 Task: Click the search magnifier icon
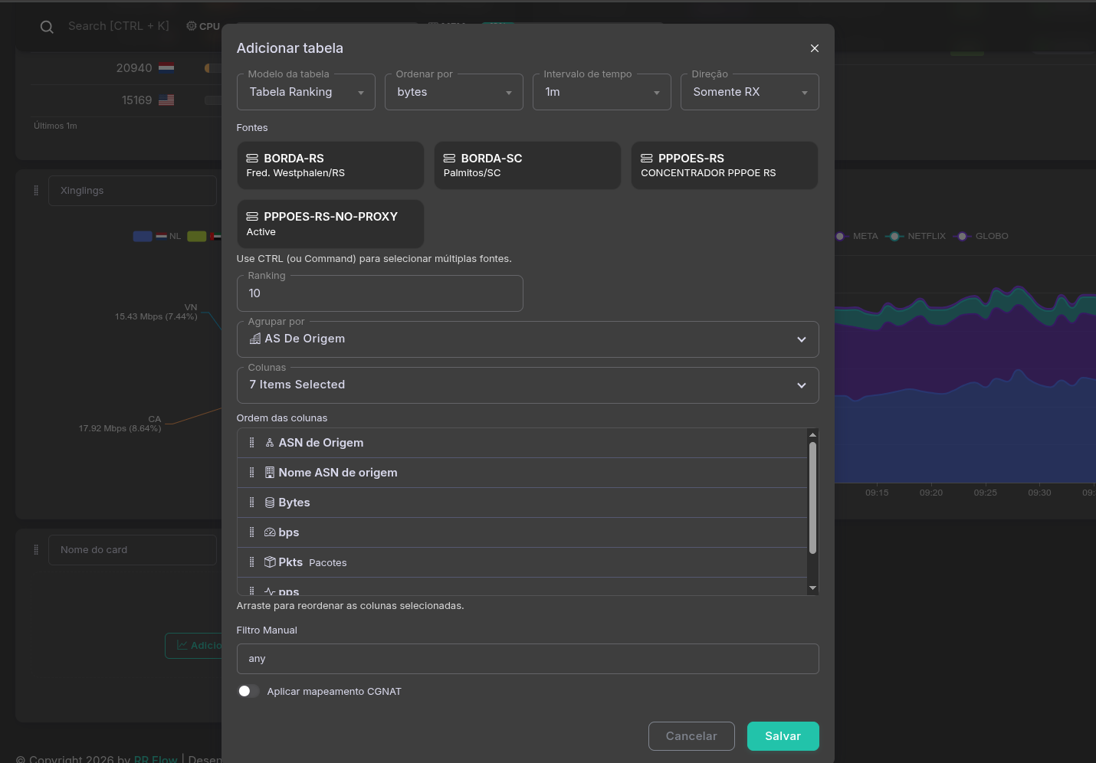click(47, 27)
